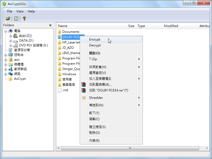
Task: Select the DVD RW drive icon
Action: pyautogui.click(x=16, y=45)
